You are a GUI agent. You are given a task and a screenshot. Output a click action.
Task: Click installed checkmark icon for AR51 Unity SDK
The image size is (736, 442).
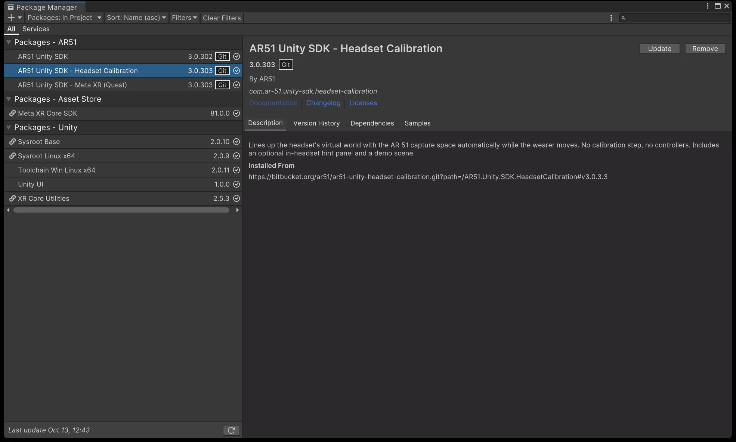(236, 56)
